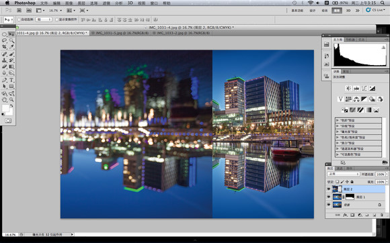Expand "曲线"预设 list
The height and width of the screenshot is (243, 390).
point(338,126)
